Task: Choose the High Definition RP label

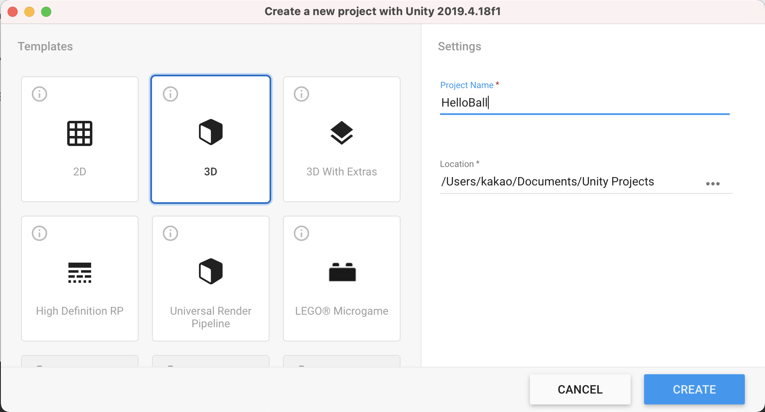Action: tap(80, 311)
